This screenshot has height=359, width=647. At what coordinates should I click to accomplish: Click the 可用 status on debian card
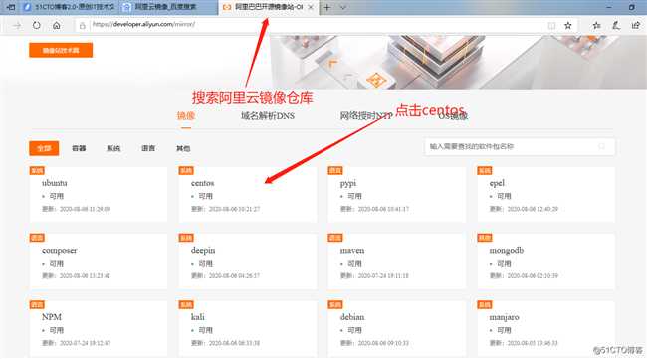click(x=354, y=330)
